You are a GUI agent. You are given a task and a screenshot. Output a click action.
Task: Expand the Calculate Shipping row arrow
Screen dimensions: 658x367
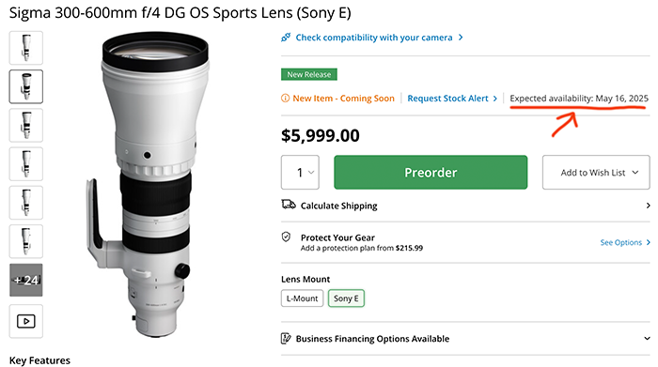click(x=648, y=206)
